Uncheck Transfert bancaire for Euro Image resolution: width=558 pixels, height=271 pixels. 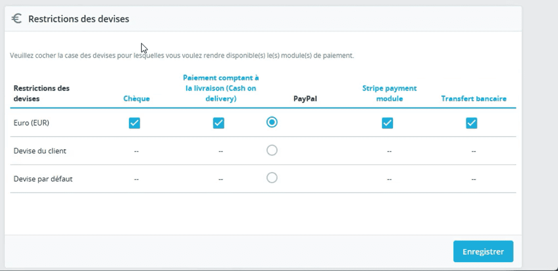pos(471,123)
